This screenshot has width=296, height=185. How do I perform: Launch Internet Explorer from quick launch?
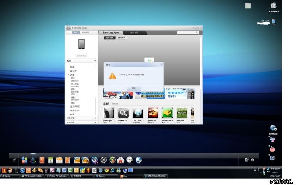point(112,170)
